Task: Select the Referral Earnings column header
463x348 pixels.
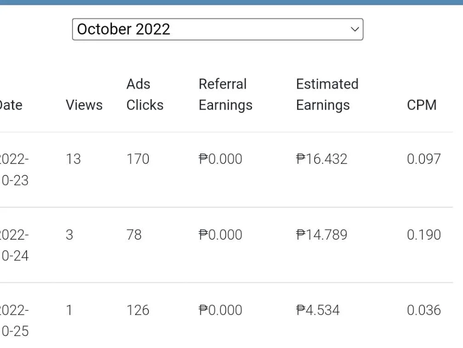Action: (x=226, y=95)
